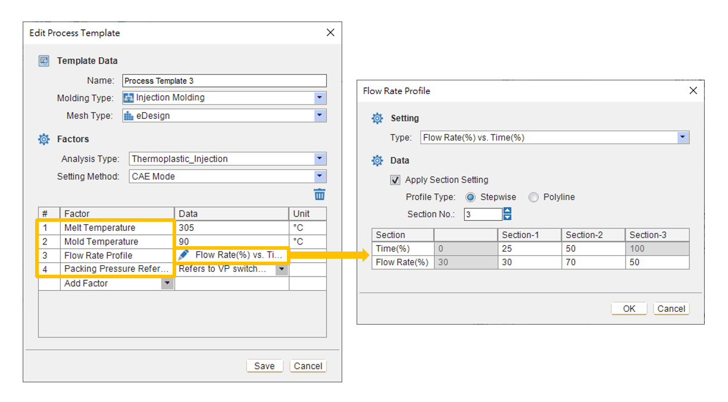Click the Factors gear icon
The image size is (728, 402).
pyautogui.click(x=44, y=139)
